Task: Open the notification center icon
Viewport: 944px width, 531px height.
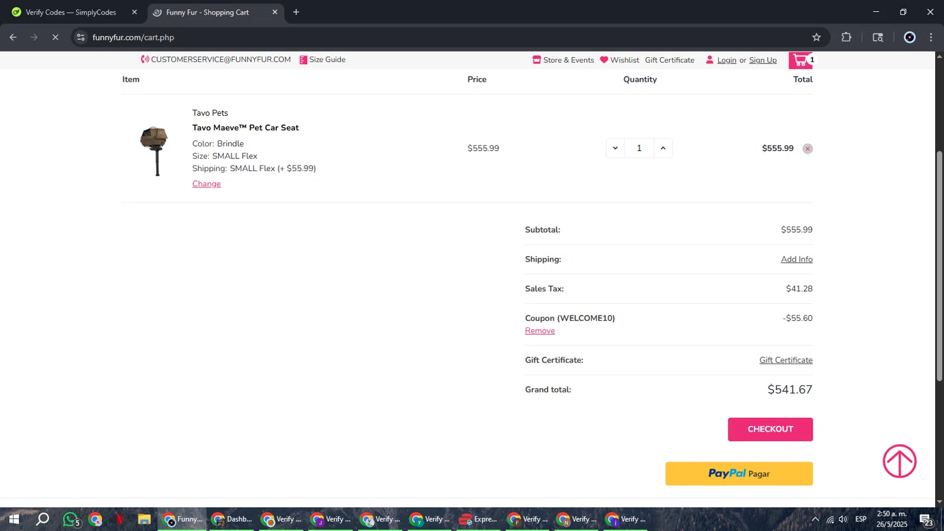Action: [926, 520]
